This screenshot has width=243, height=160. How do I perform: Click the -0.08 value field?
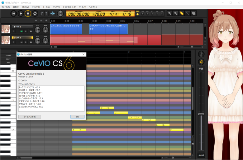point(201,155)
